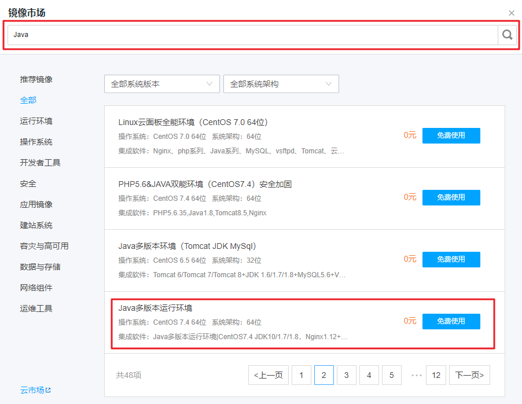
Task: Select the 建站系统 category
Action: coord(36,225)
